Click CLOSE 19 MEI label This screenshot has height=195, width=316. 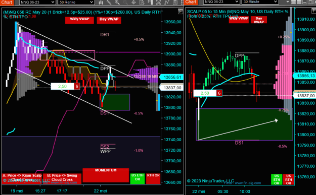146,77
